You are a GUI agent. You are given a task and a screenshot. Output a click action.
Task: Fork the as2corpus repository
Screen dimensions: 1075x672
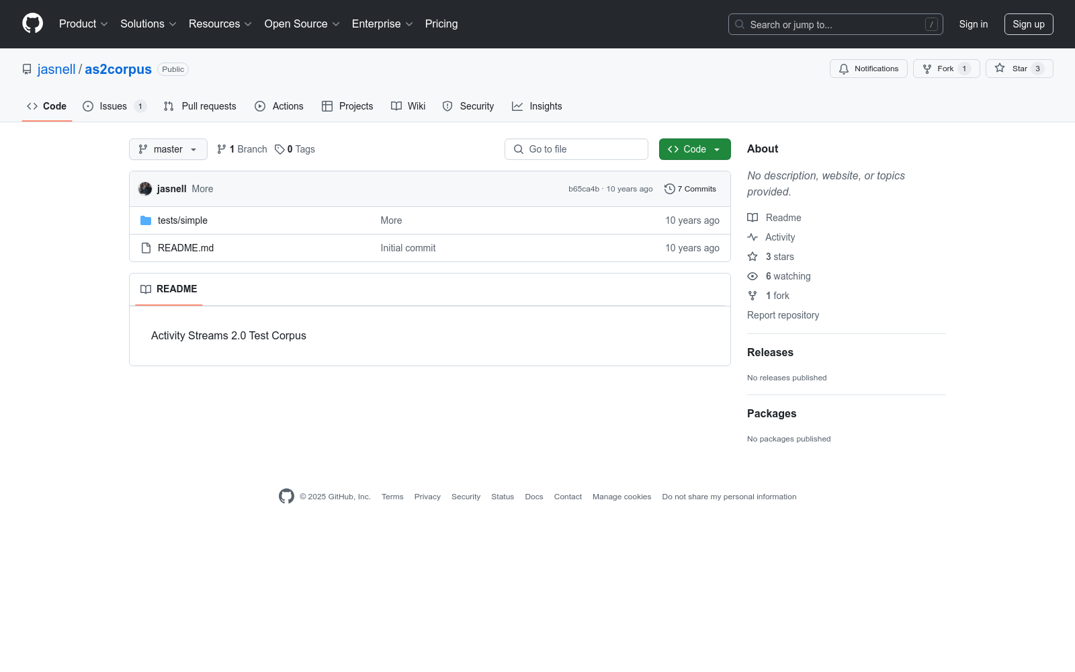(947, 69)
